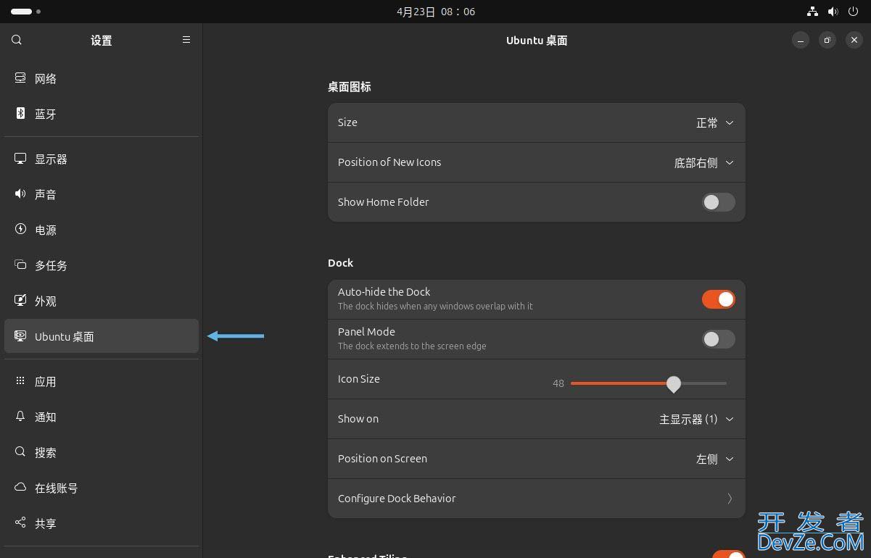
Task: Select 在线账号 in the sidebar
Action: pos(102,488)
